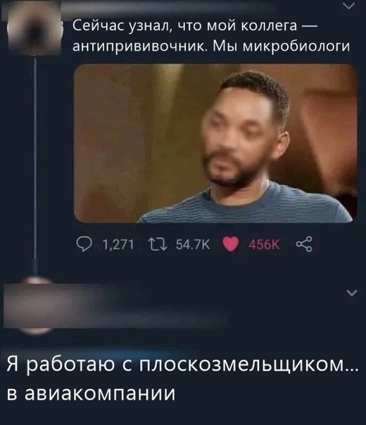Expand the reply tweet's chevron menu

[x=352, y=293]
